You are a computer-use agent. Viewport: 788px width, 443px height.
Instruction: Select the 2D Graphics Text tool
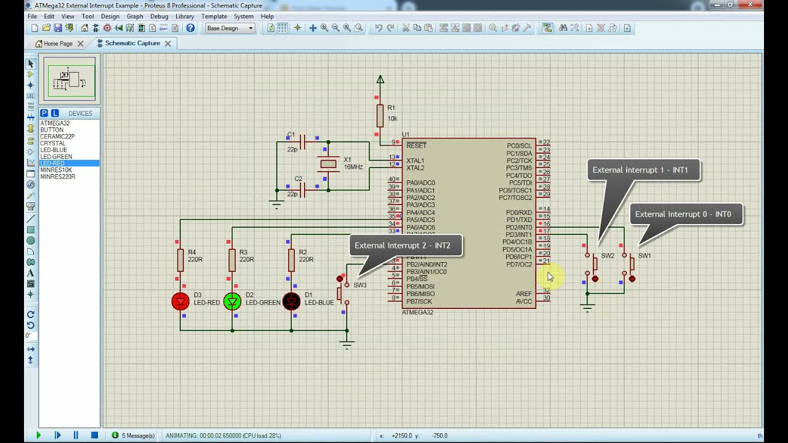pos(31,273)
